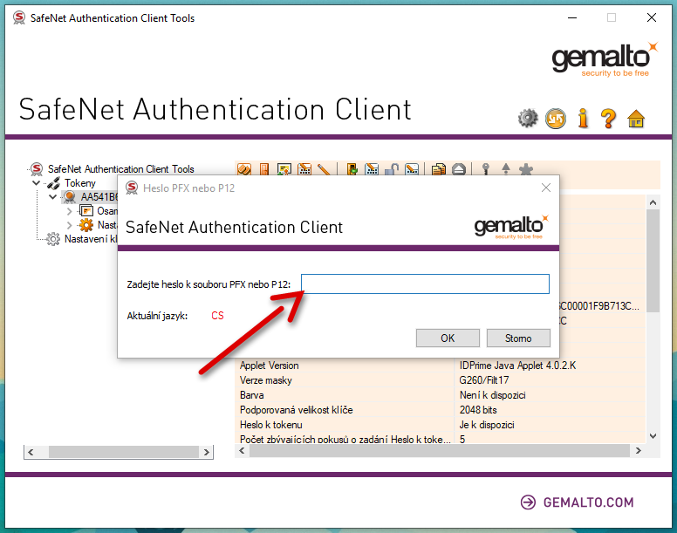Click the door with green arrow icon
Screen dimensions: 677x533
352,169
